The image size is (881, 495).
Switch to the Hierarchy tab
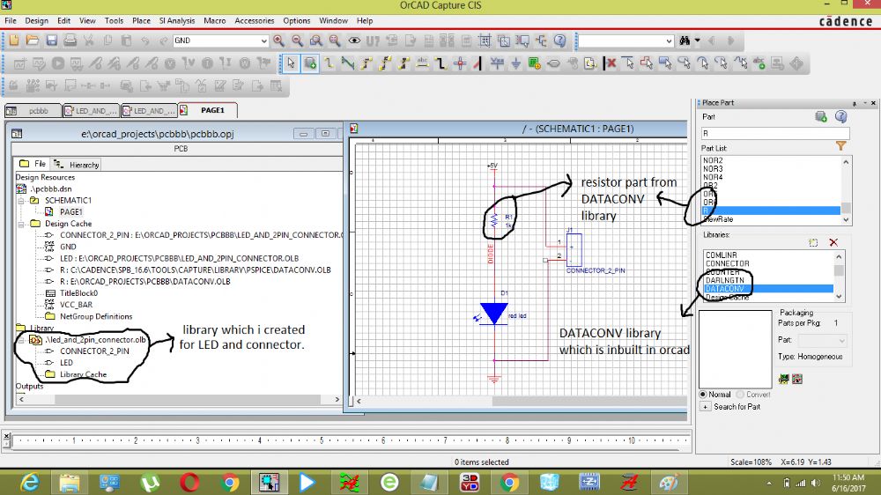coord(77,165)
